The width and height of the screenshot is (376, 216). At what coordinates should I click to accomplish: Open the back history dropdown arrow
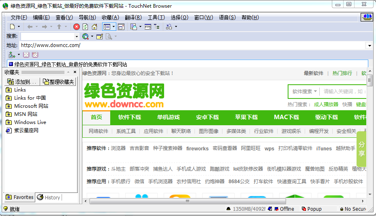pyautogui.click(x=37, y=27)
